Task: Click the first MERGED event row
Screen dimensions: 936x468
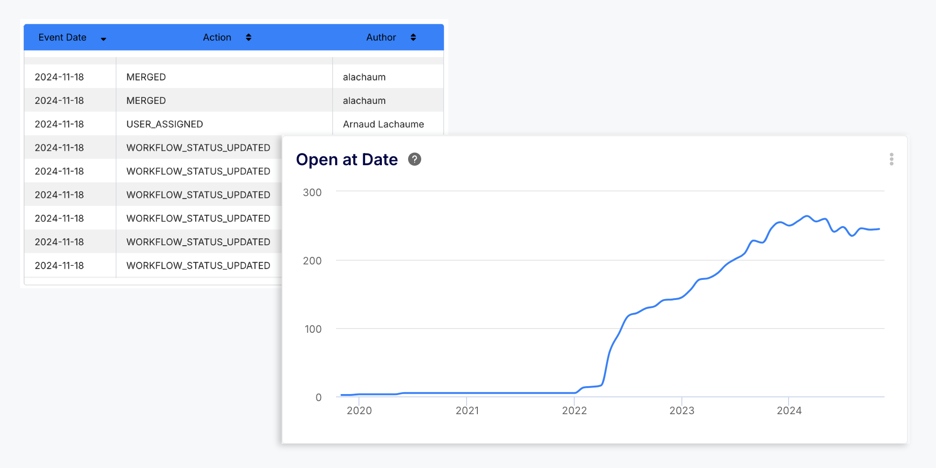Action: tap(146, 77)
